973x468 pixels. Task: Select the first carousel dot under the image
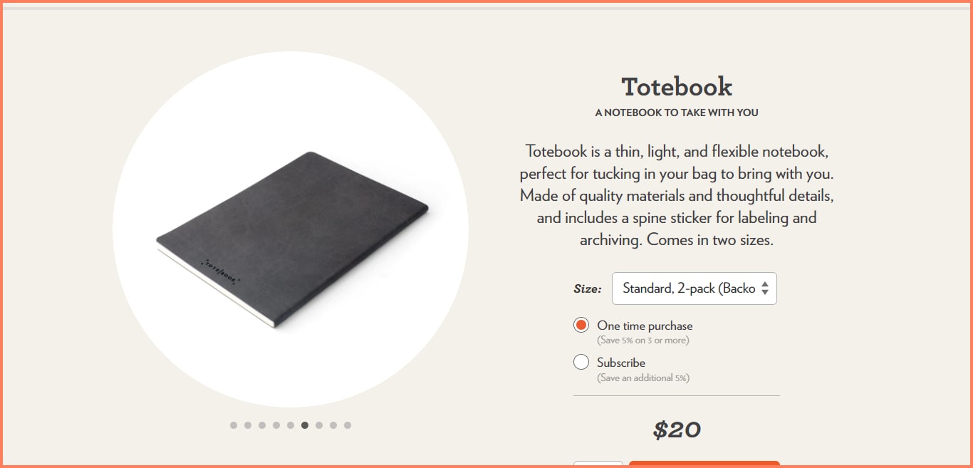tap(234, 425)
